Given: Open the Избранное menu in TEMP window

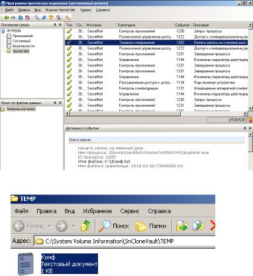Looking at the screenshot, I should pyautogui.click(x=97, y=211).
